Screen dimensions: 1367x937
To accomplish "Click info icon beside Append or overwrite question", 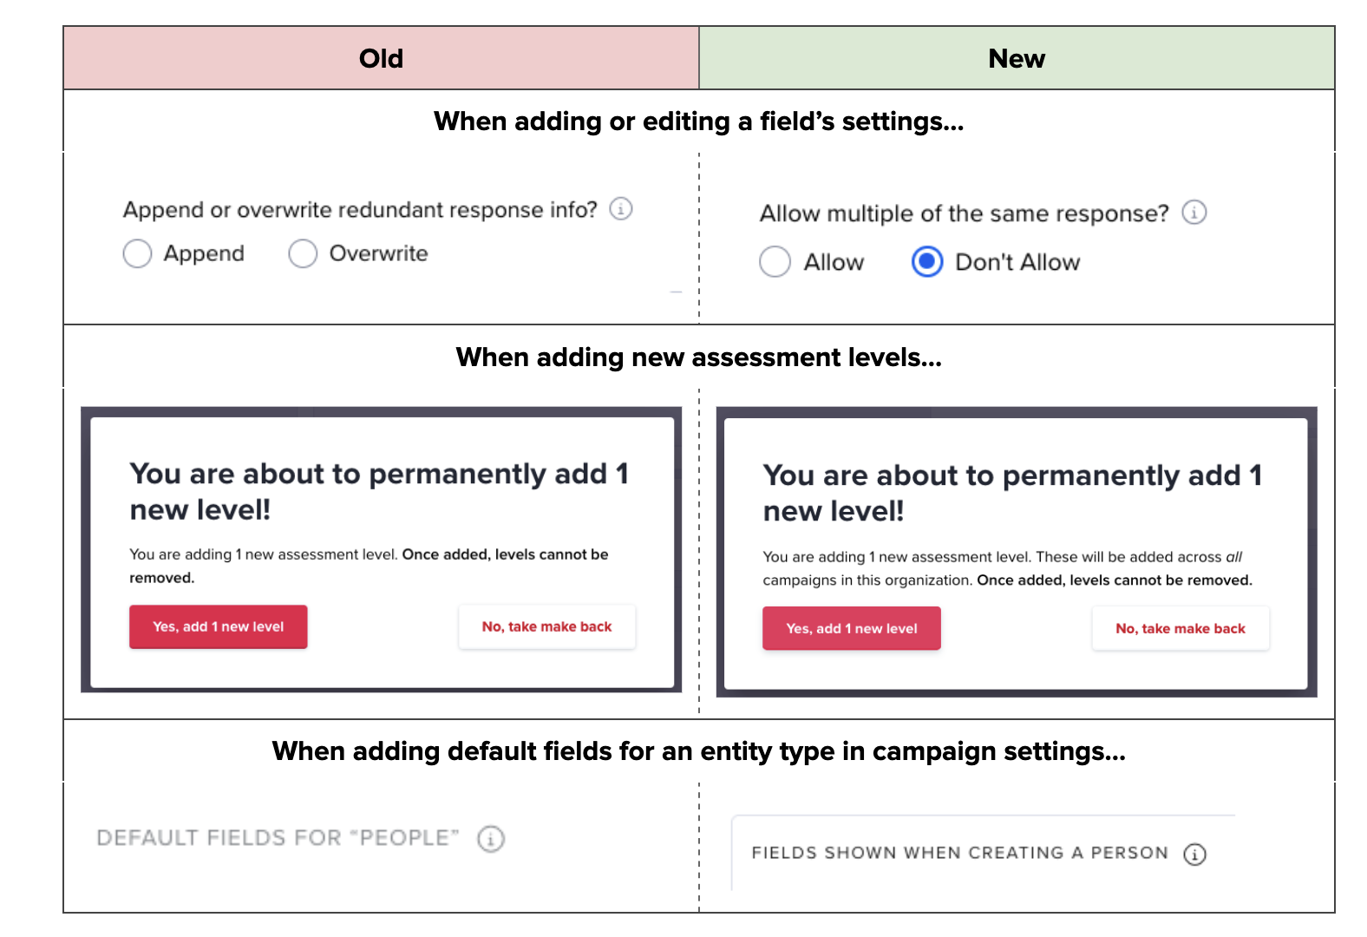I will (x=621, y=209).
